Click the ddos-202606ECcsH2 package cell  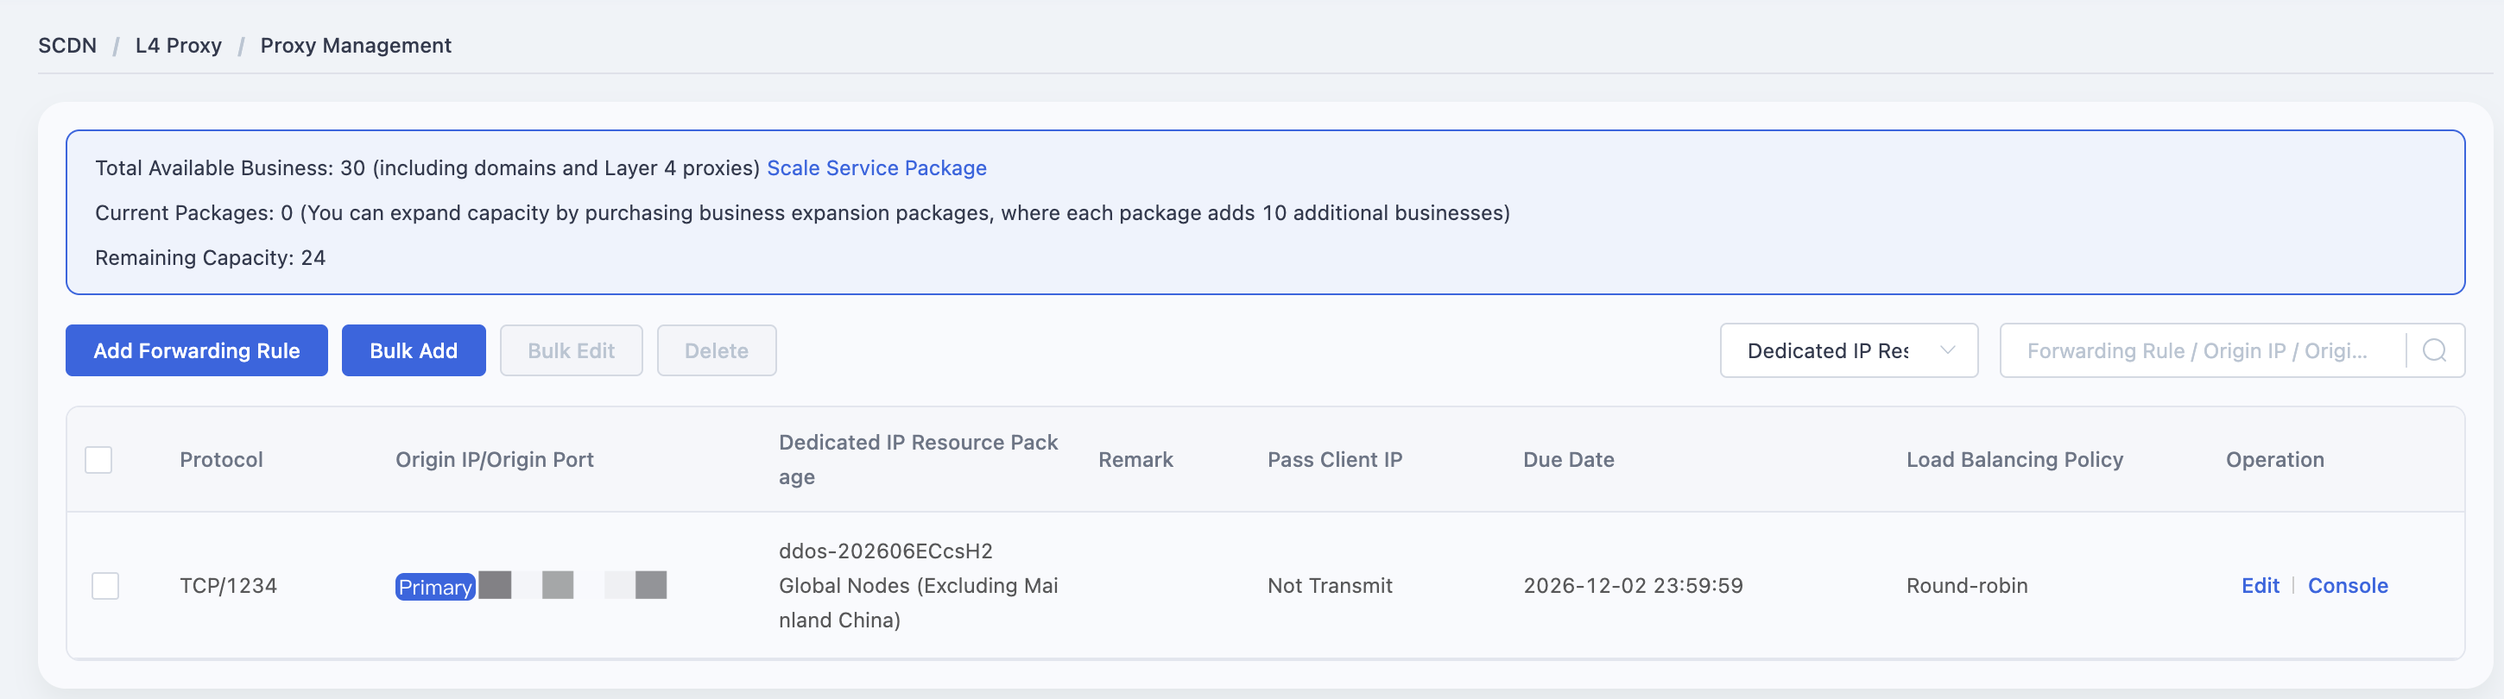click(918, 585)
